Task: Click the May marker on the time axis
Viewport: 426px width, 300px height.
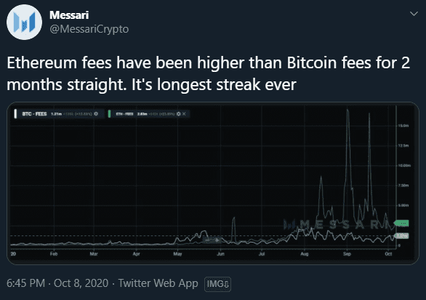Action: pos(177,254)
